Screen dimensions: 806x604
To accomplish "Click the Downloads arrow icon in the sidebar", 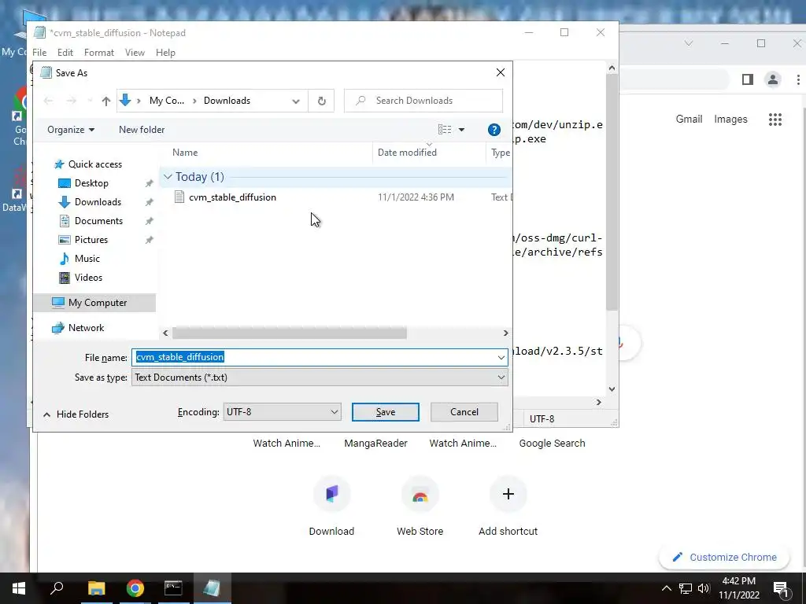I will (65, 202).
